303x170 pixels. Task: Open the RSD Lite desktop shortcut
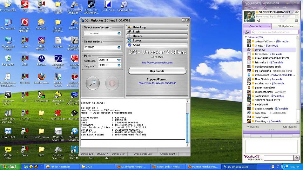pos(41,59)
